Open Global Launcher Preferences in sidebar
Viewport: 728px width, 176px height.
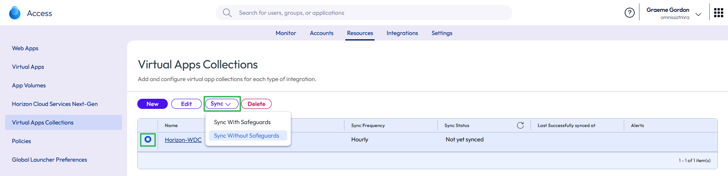(50, 160)
